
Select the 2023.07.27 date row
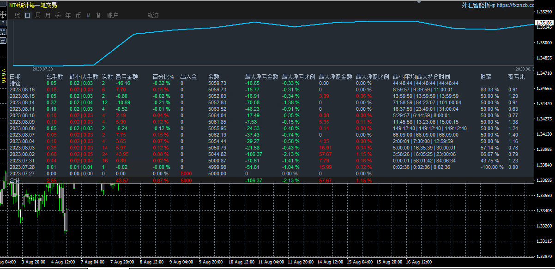coord(22,173)
